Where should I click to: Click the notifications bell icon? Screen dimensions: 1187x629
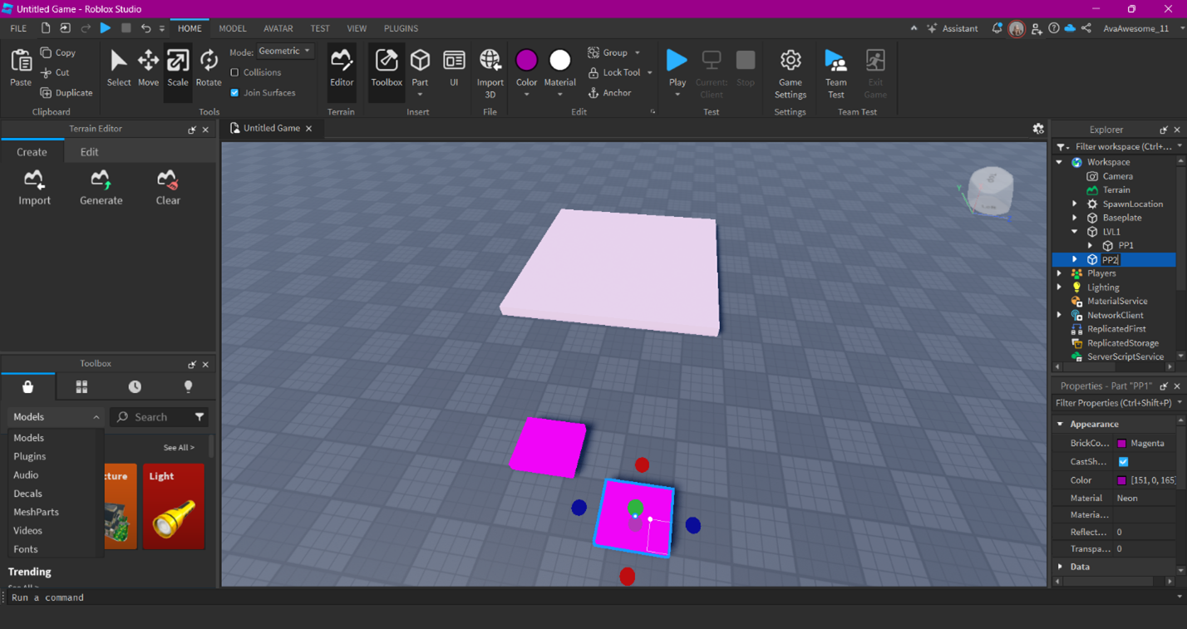point(997,28)
